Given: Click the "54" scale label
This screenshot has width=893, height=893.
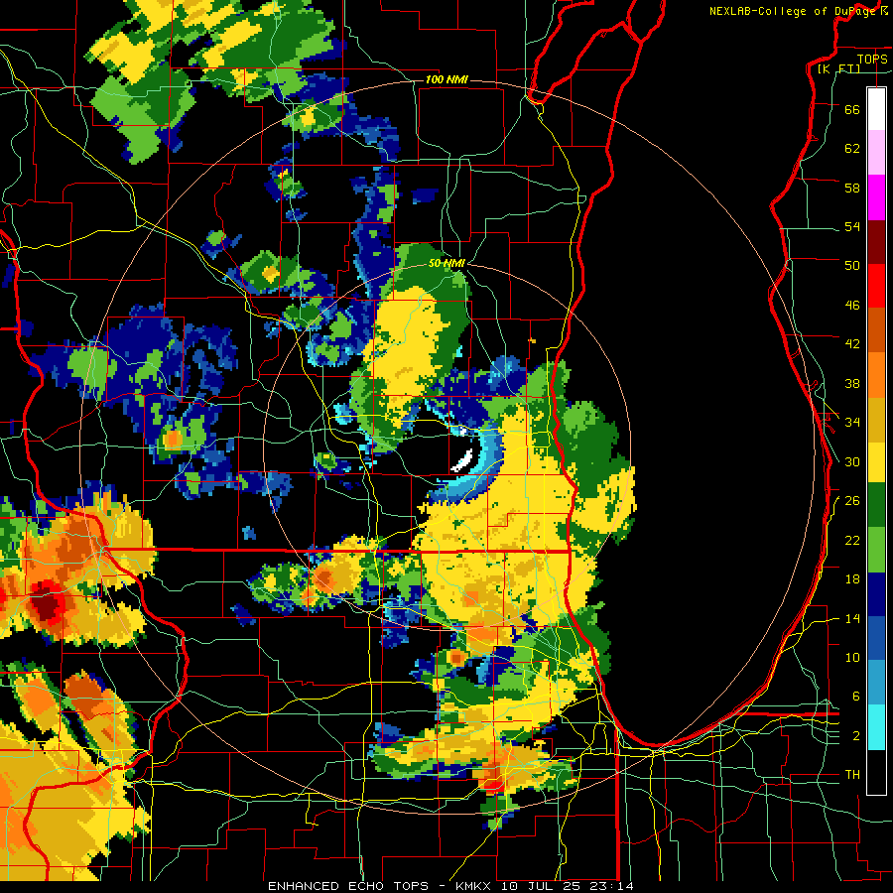Looking at the screenshot, I should click(852, 227).
